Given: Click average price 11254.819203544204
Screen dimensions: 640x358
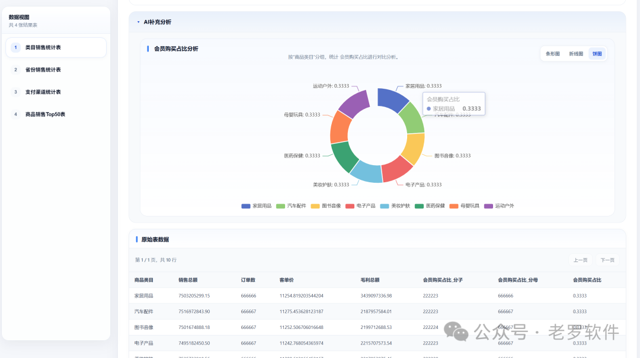Looking at the screenshot, I should click(301, 296).
